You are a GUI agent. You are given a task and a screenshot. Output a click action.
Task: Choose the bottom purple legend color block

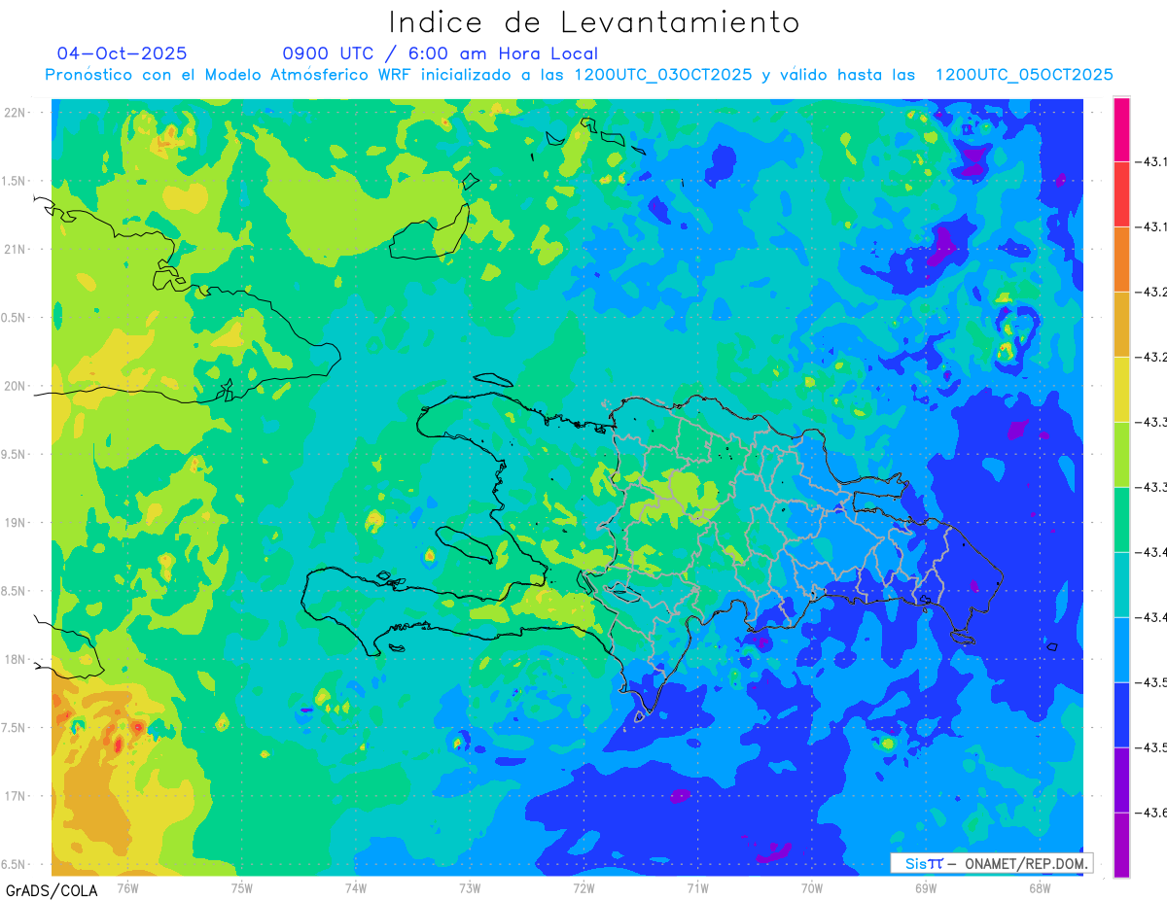coord(1121,845)
